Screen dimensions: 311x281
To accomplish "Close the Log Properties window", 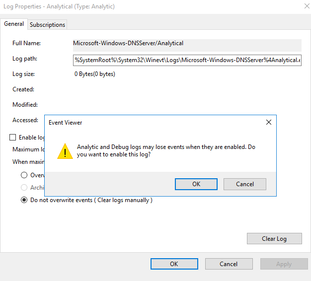I will pos(307,6).
